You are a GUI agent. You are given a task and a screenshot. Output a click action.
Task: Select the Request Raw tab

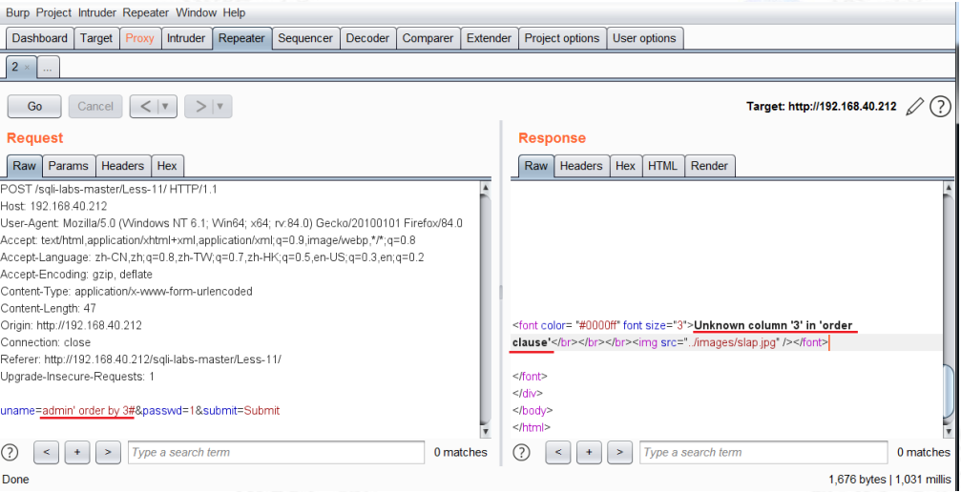tap(25, 165)
